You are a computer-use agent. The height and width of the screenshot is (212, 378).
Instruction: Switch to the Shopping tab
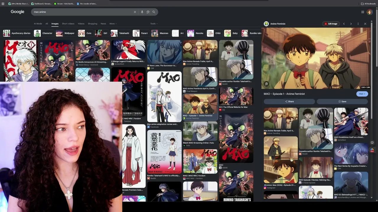pos(92,24)
